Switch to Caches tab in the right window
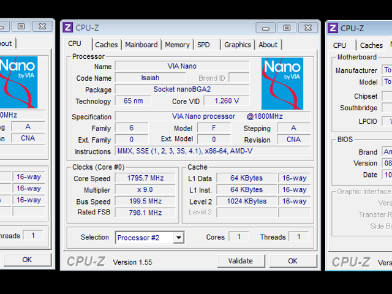This screenshot has height=294, width=392. [x=371, y=45]
